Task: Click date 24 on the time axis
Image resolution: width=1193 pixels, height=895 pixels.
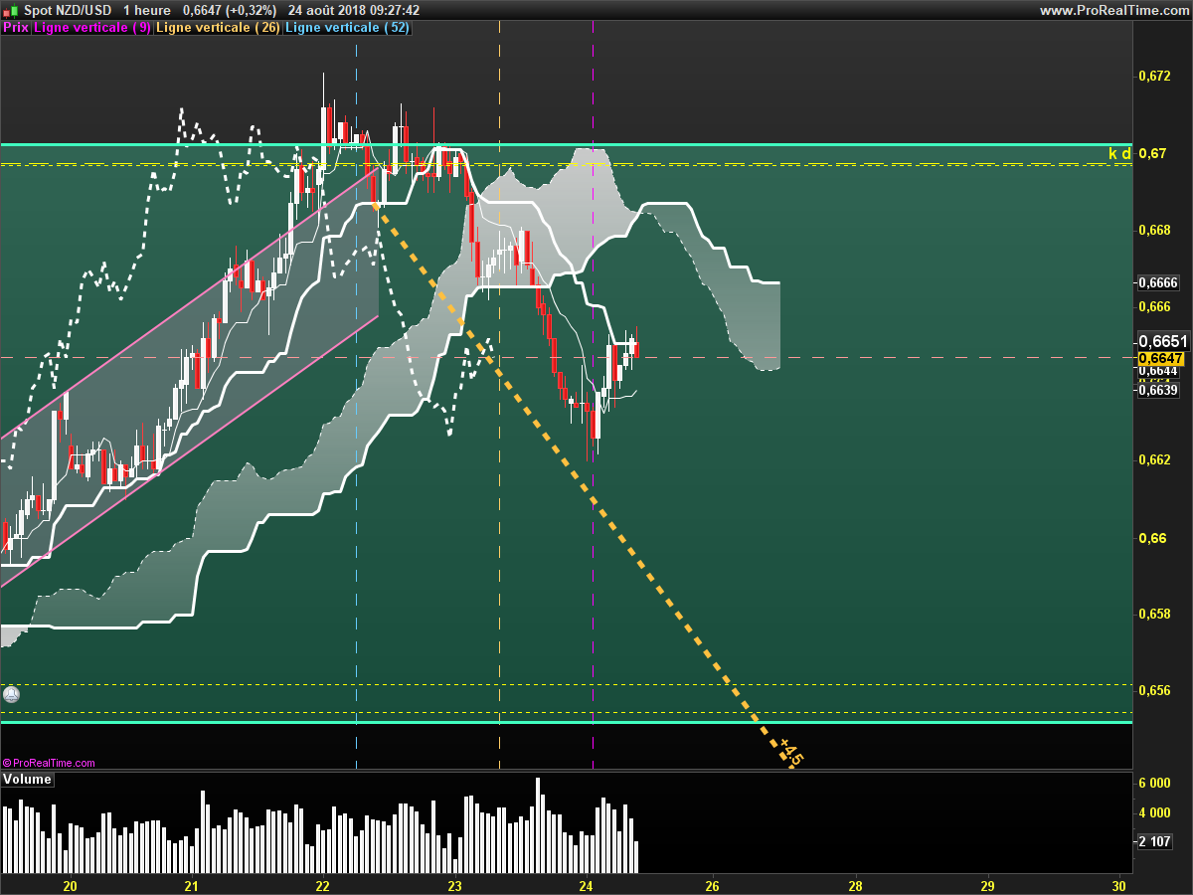Action: pos(587,885)
